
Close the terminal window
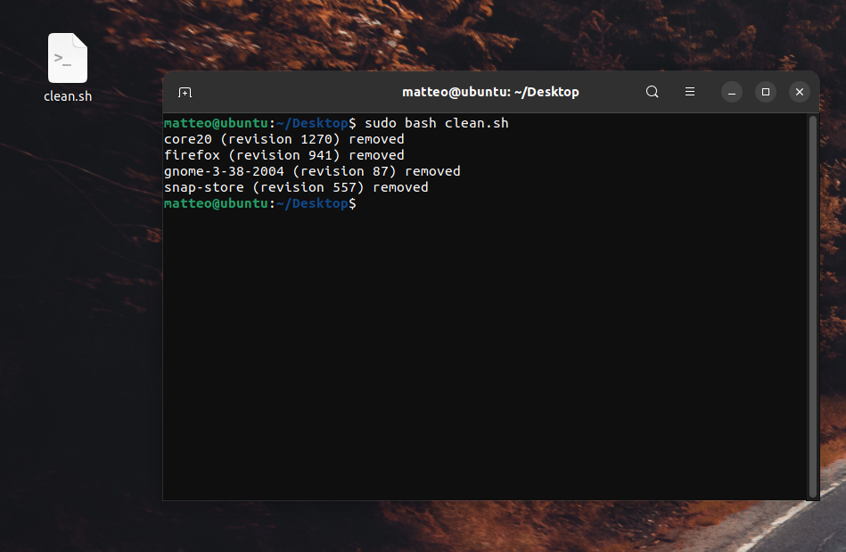point(800,92)
